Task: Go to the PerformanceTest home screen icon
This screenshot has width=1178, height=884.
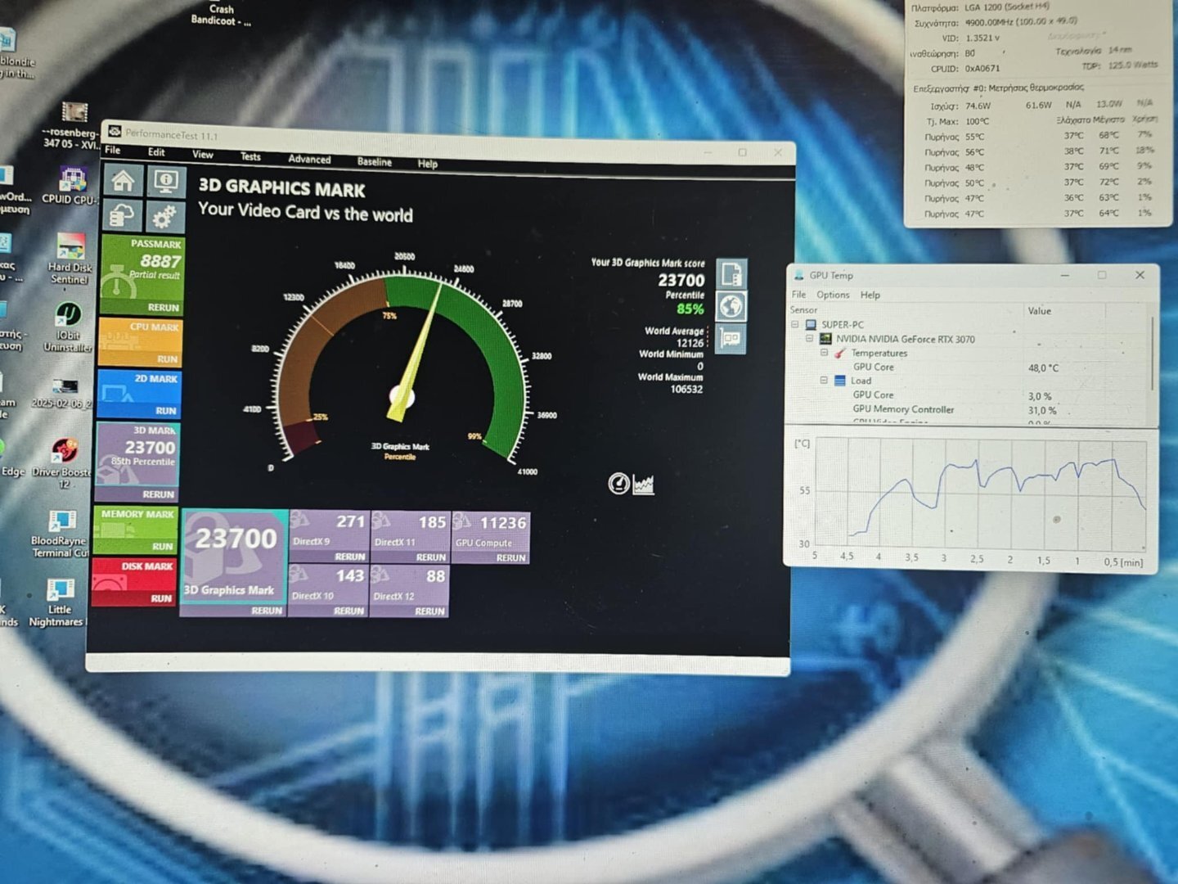Action: click(123, 180)
